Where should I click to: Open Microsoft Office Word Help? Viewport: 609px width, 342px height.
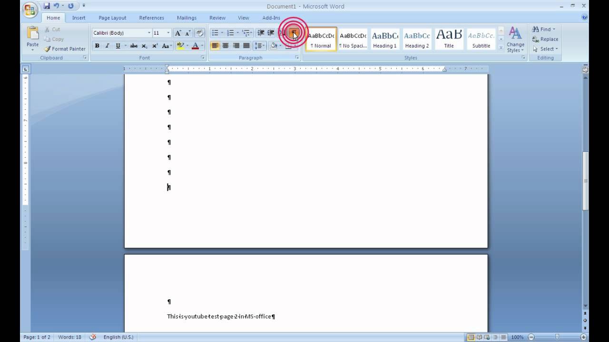[584, 17]
